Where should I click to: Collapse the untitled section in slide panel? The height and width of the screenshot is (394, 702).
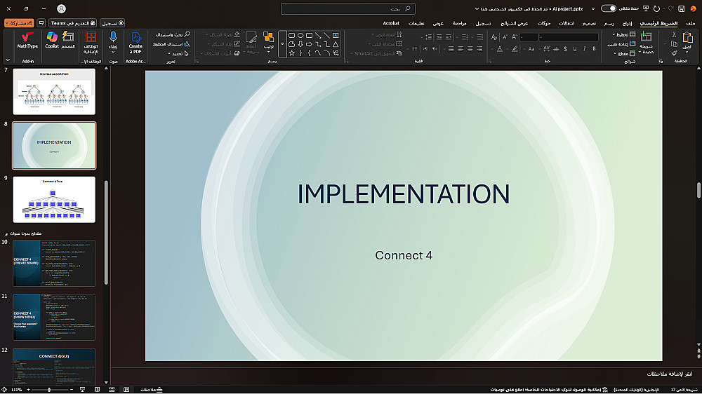[7, 233]
